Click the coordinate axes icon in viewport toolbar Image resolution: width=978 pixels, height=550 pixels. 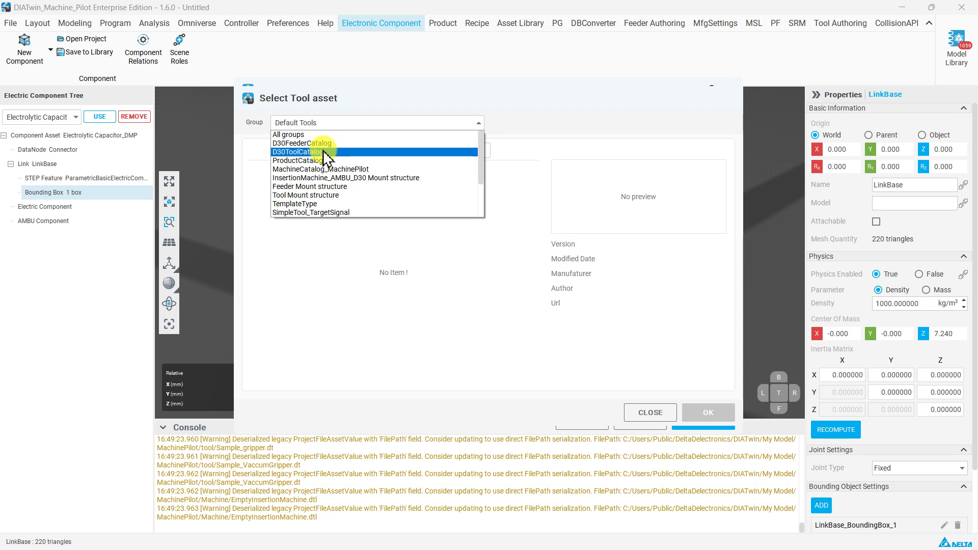click(169, 263)
